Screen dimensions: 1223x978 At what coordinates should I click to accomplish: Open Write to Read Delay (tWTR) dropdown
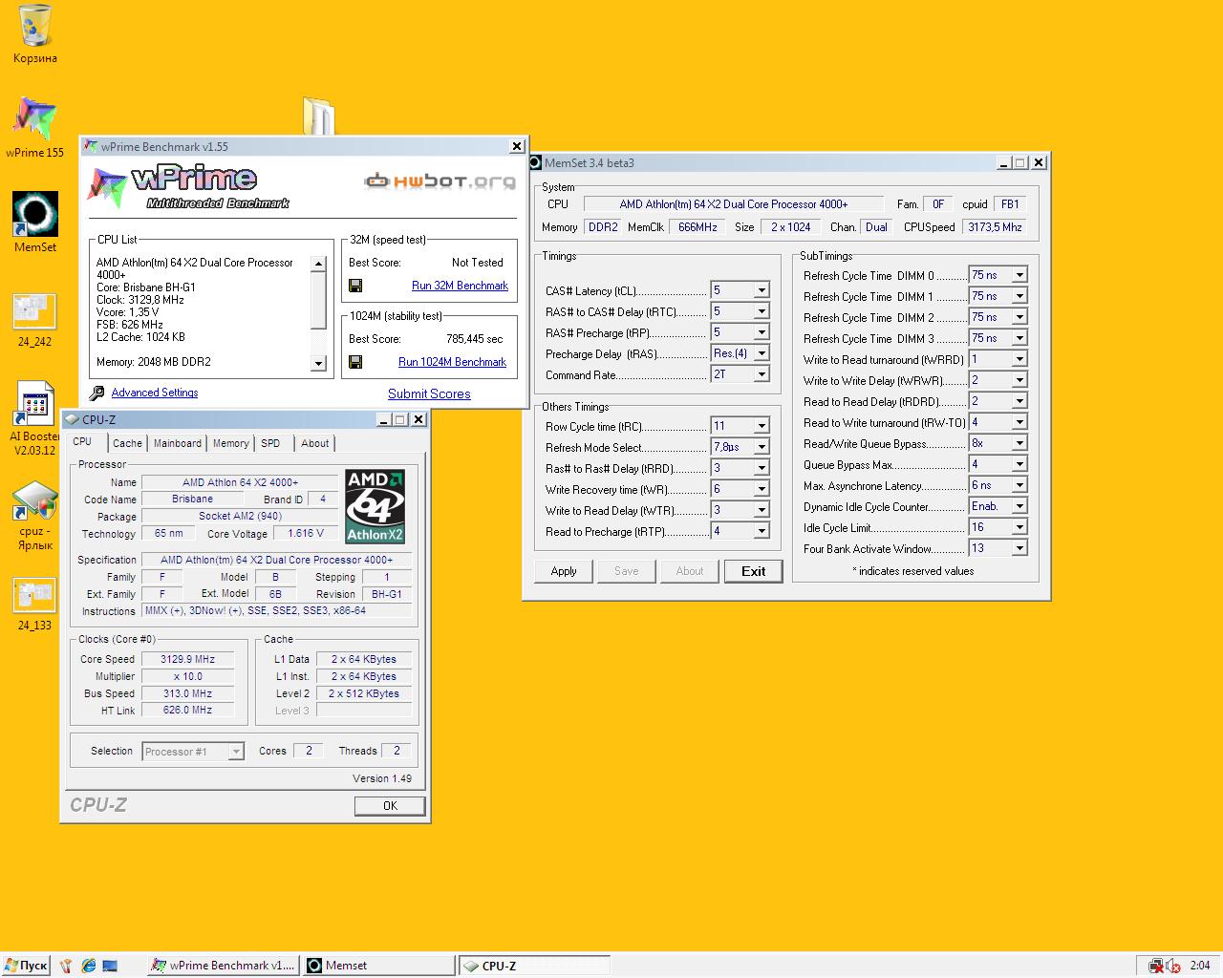762,510
